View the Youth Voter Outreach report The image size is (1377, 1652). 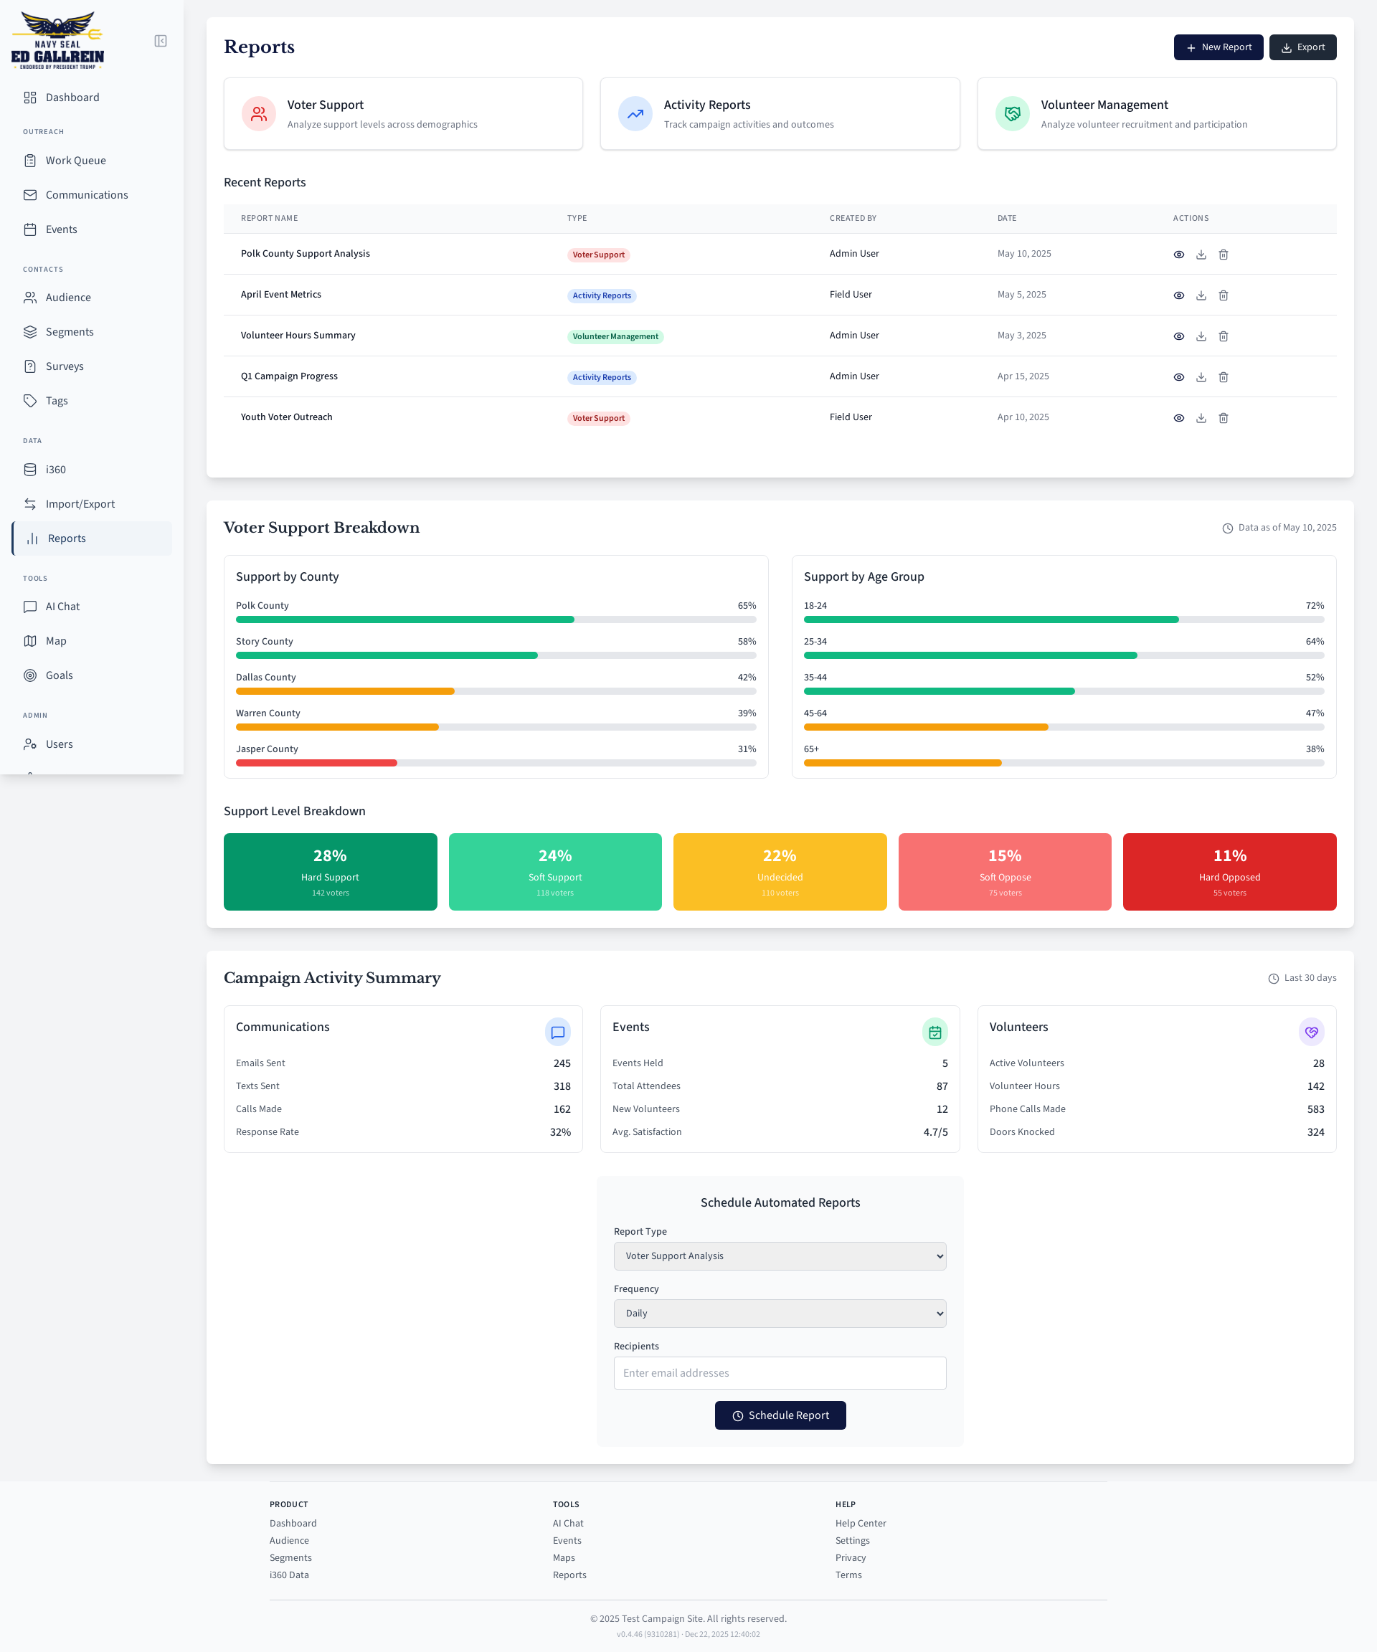1178,419
